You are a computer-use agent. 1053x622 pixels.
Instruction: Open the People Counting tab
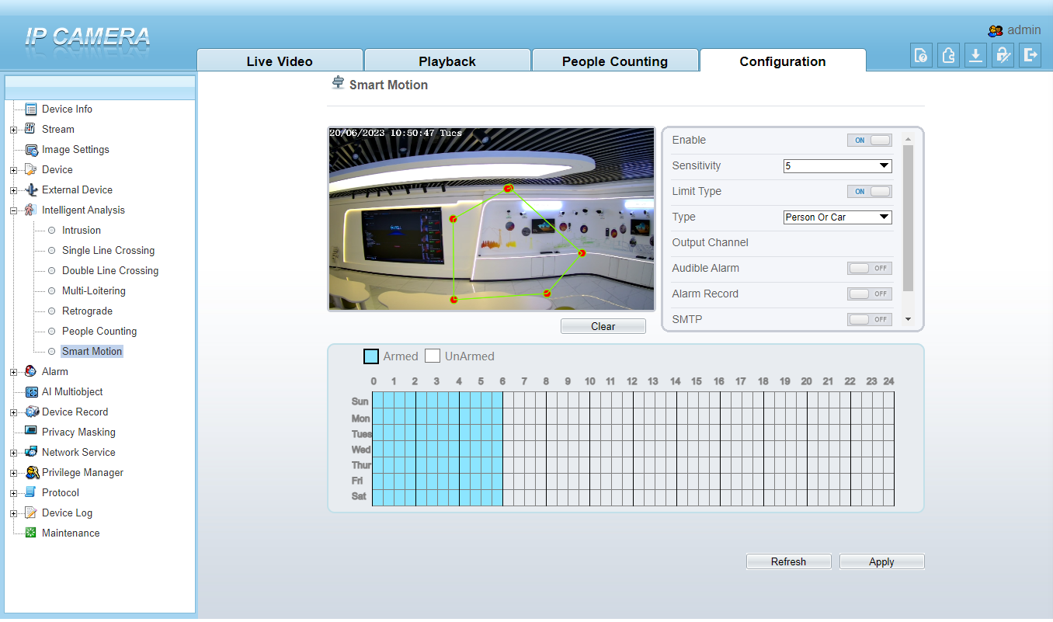[x=614, y=61]
